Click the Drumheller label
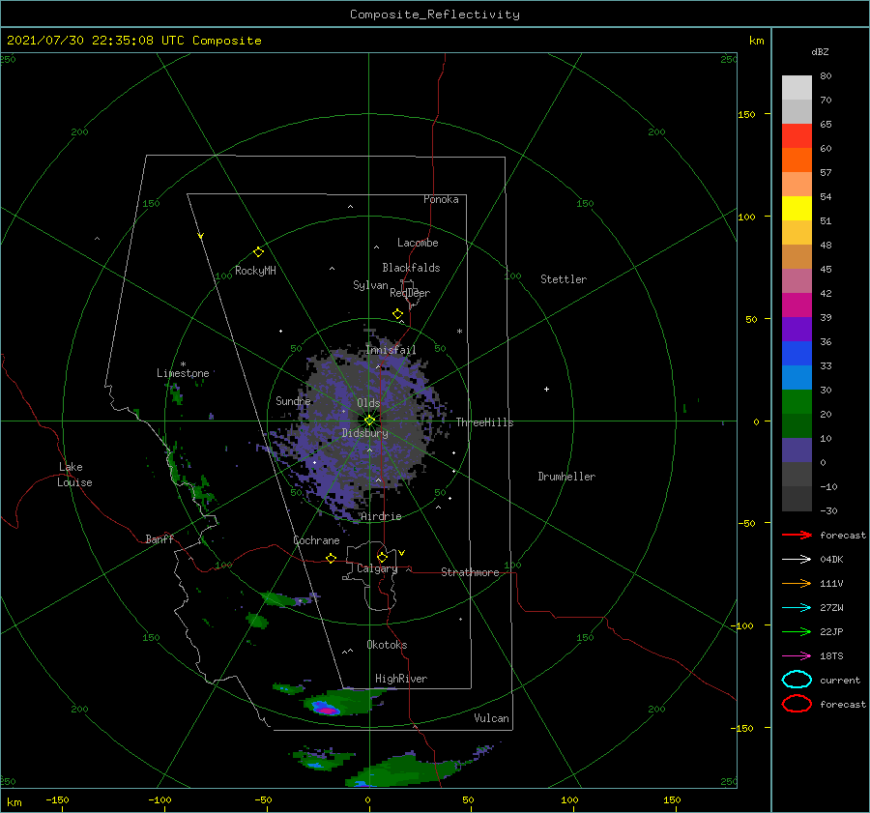870x813 pixels. click(x=566, y=477)
